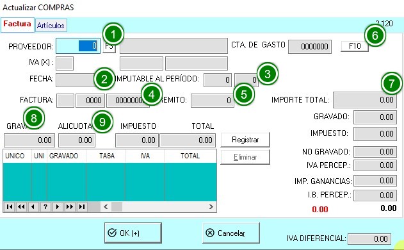Click second IMPUTABLE AL PERÍODO field

click(246, 80)
